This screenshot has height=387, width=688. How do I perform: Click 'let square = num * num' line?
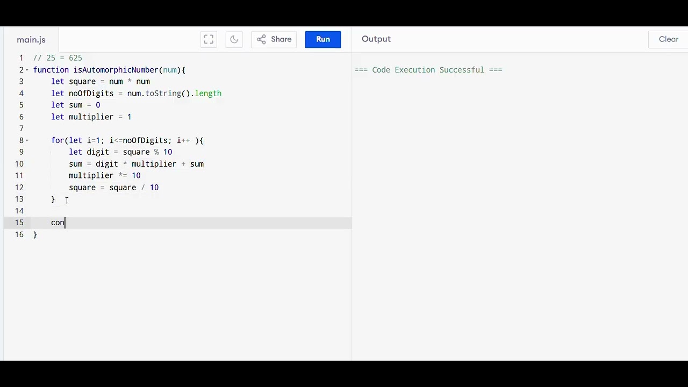(101, 82)
